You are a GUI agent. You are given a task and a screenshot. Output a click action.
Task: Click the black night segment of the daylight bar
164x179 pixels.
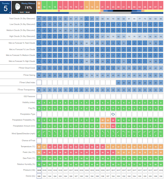(x=122, y=11)
